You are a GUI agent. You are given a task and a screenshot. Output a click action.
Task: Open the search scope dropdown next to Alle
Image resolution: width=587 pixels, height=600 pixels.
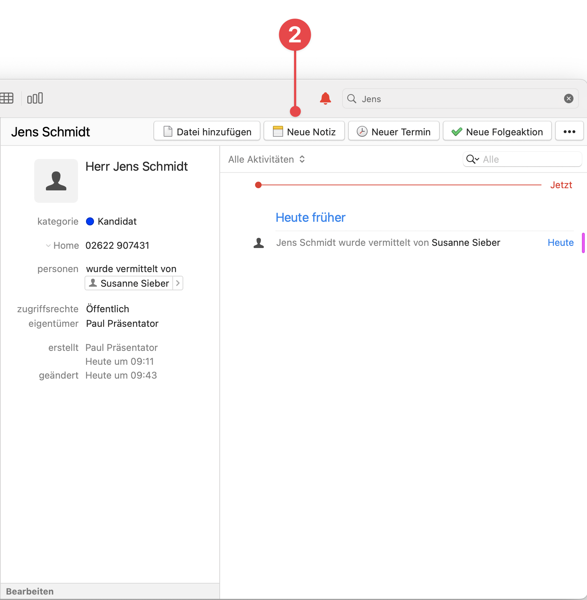coord(472,159)
